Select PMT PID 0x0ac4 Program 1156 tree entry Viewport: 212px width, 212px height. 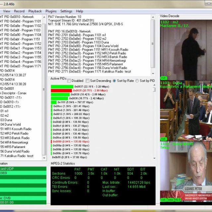click(x=21, y=62)
